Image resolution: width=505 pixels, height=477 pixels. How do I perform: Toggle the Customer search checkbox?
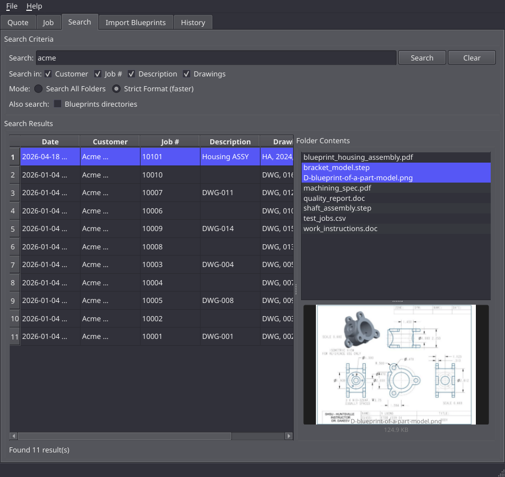(48, 74)
